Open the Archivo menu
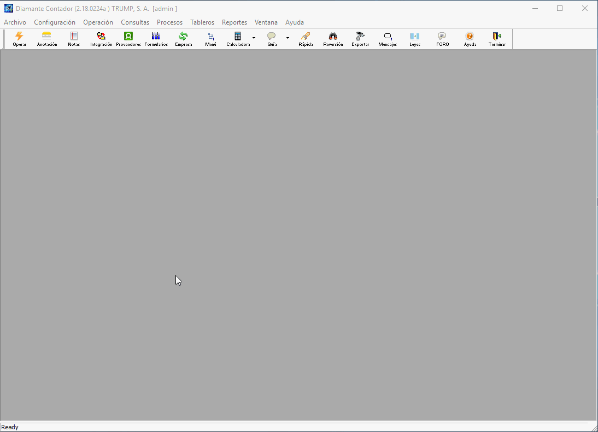598x432 pixels. click(15, 22)
